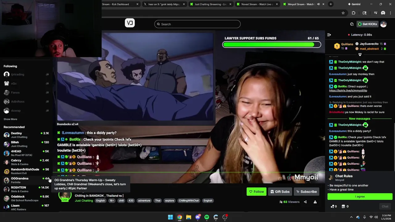Open File Explorer from the taskbar
Screen dimensions: 395x222
pyautogui.click(x=189, y=217)
